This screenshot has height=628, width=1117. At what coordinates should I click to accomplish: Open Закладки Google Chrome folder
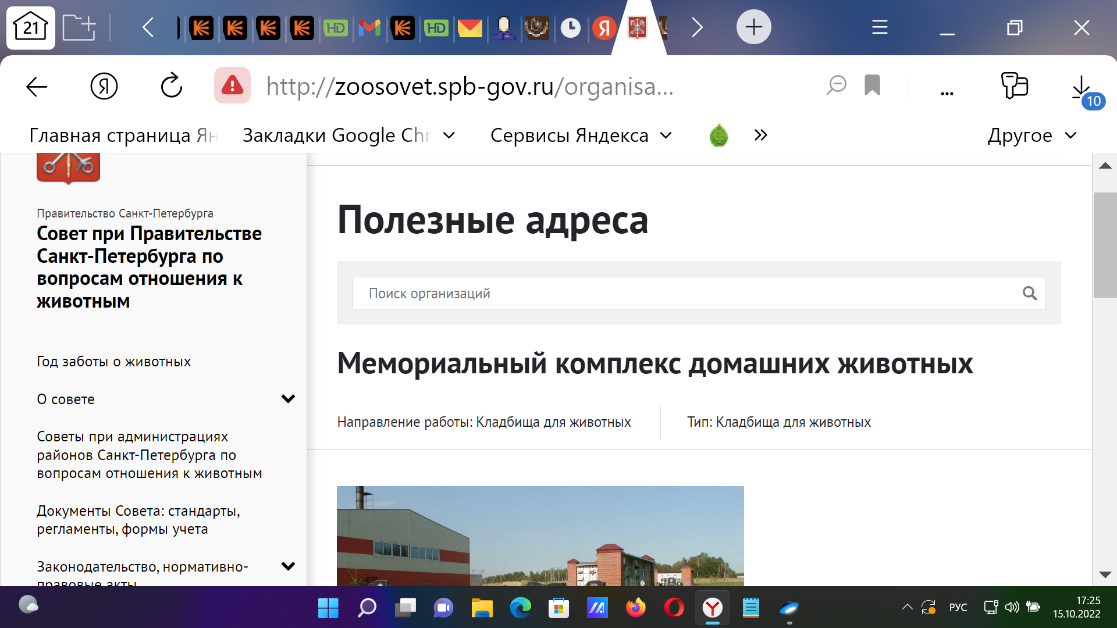pos(337,135)
